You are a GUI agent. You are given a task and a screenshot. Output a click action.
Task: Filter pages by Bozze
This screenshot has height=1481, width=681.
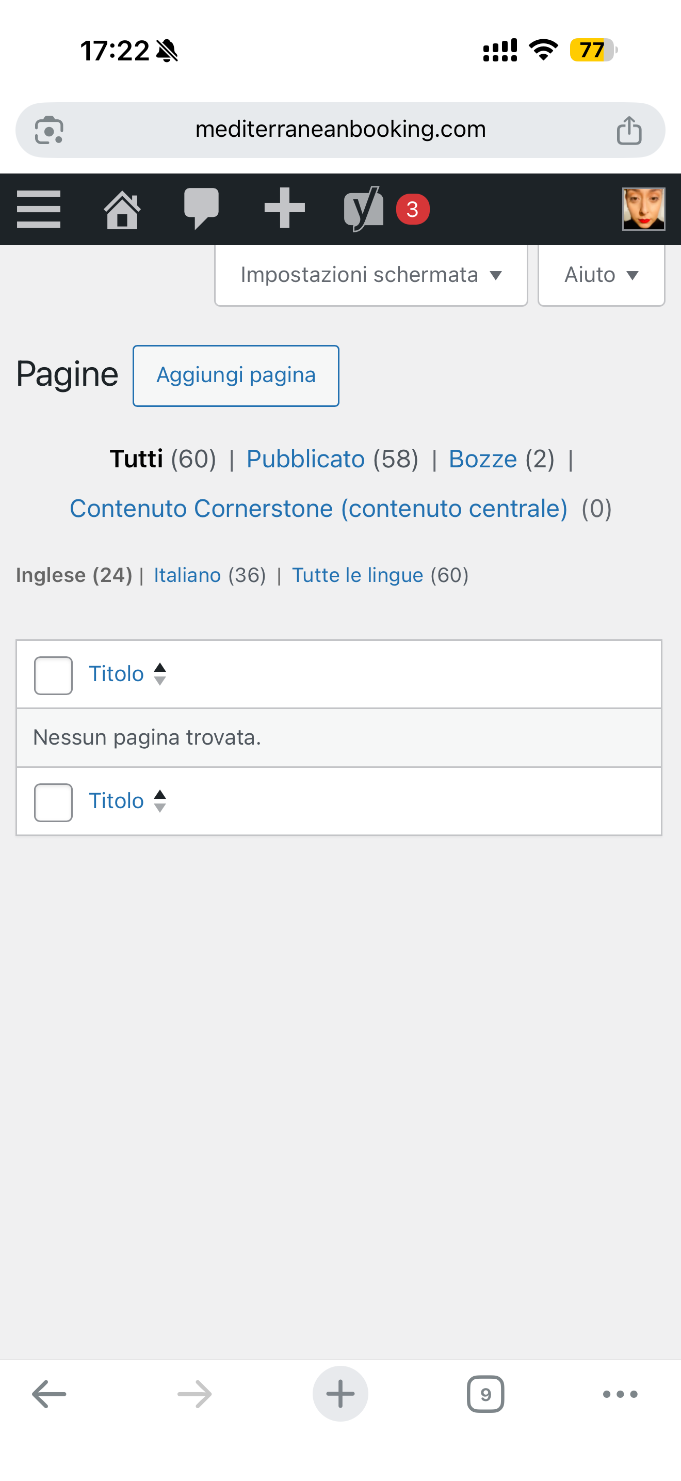[x=482, y=459]
